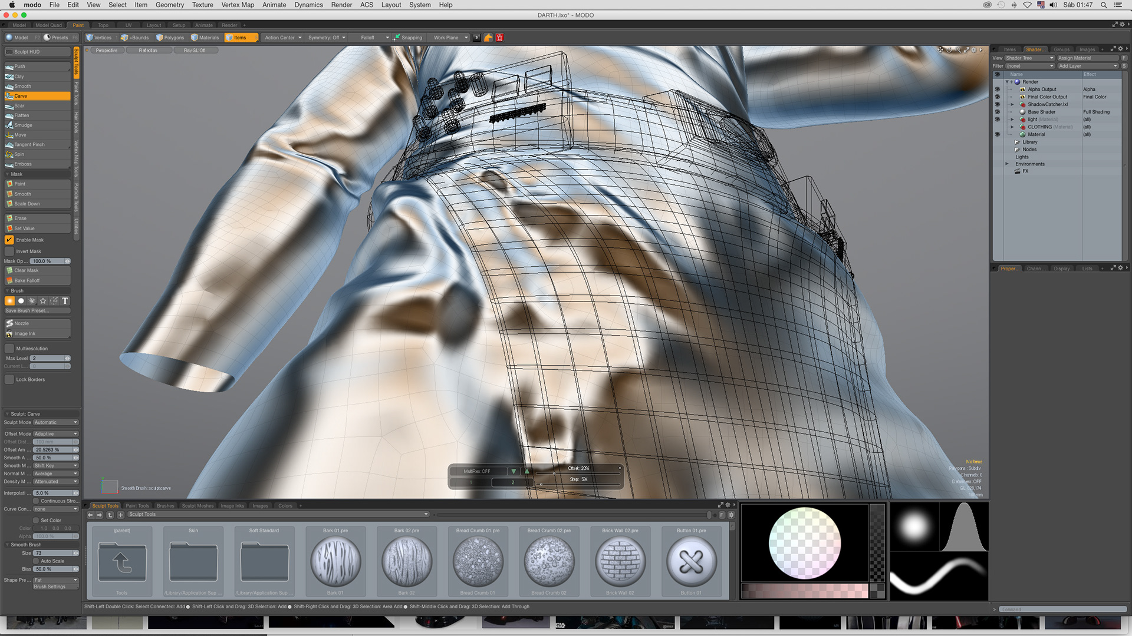The width and height of the screenshot is (1132, 636).
Task: Open macOS Spotlight search icon
Action: [1103, 5]
